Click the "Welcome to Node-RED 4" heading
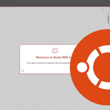The image size is (110, 110). click(x=53, y=57)
